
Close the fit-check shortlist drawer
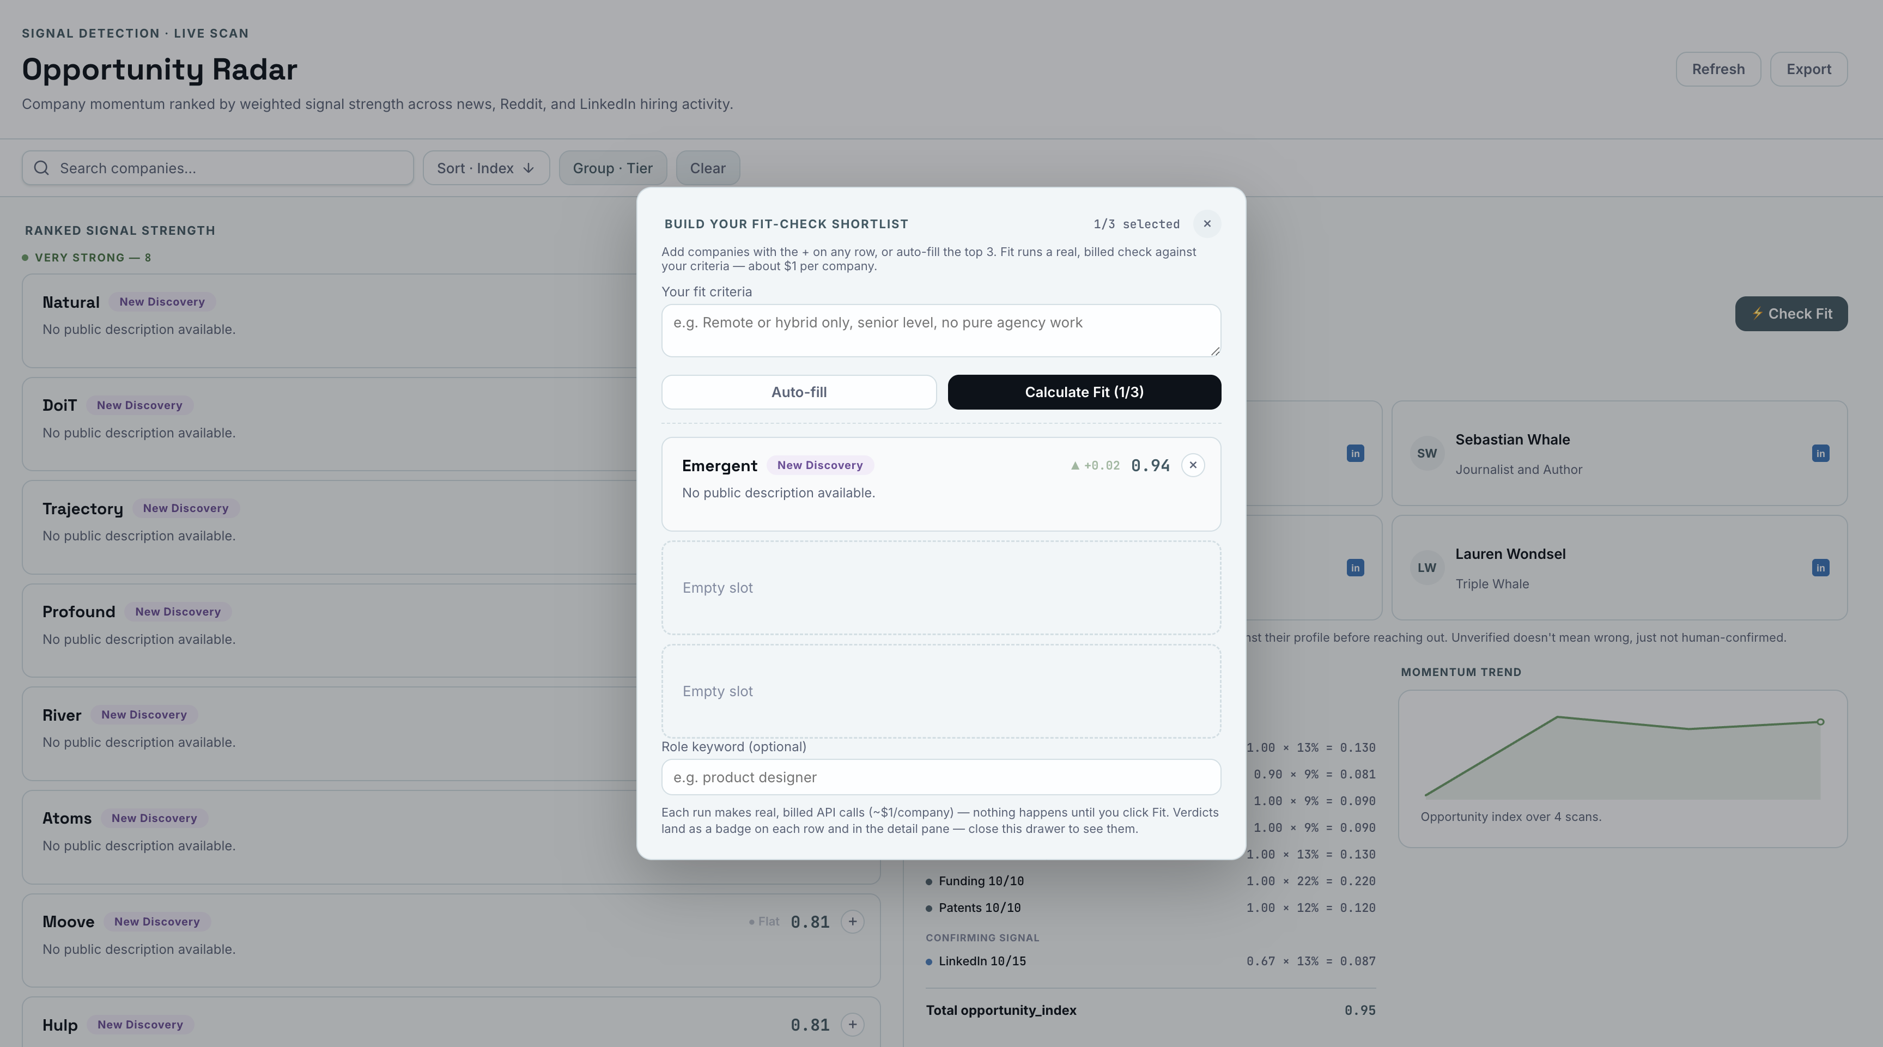(x=1207, y=223)
